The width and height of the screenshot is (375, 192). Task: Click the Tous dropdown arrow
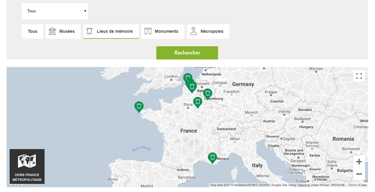click(x=85, y=11)
